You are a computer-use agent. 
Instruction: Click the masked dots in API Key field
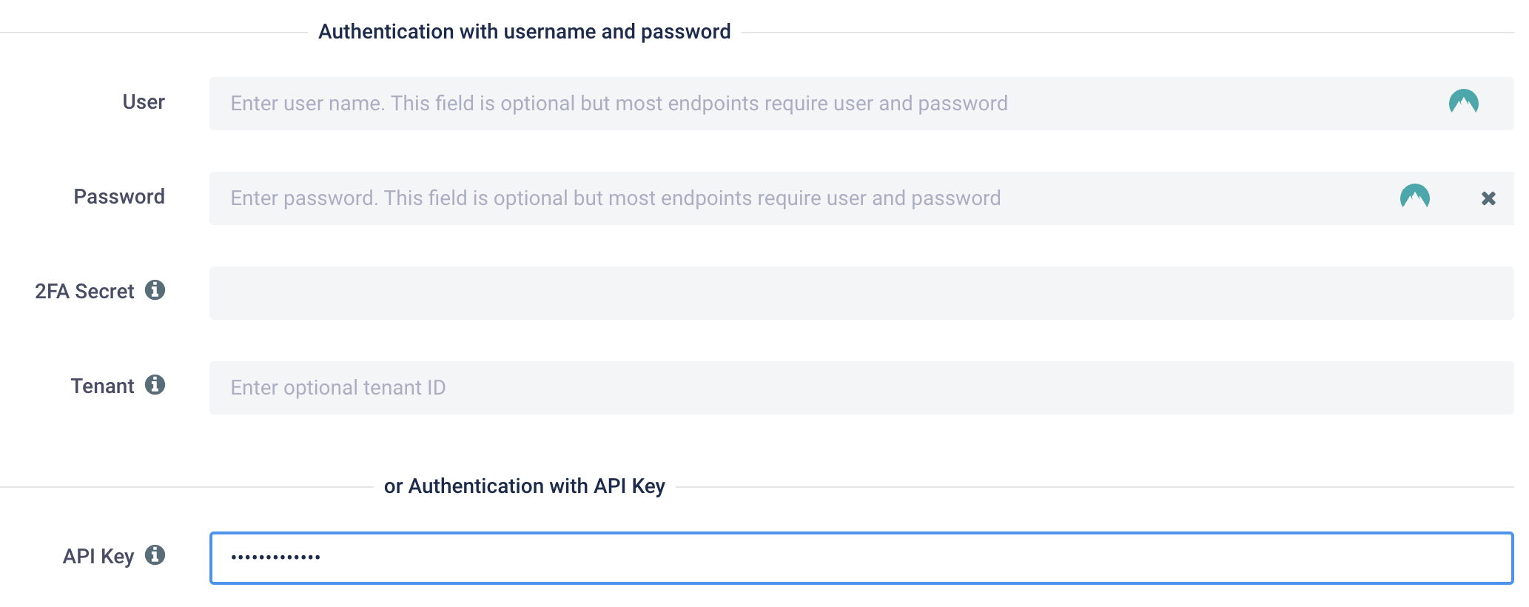275,557
